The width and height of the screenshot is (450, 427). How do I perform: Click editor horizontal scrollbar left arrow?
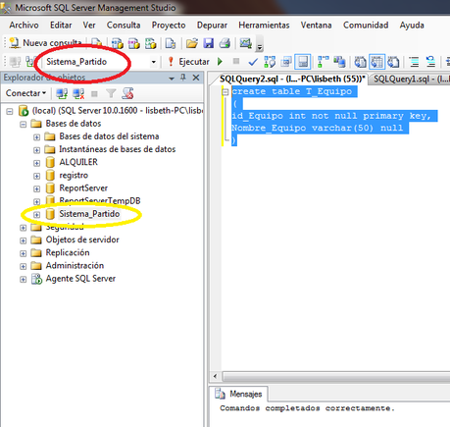coord(215,376)
